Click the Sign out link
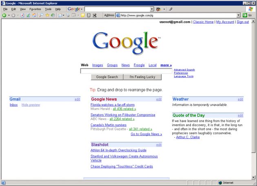 [x=243, y=22]
